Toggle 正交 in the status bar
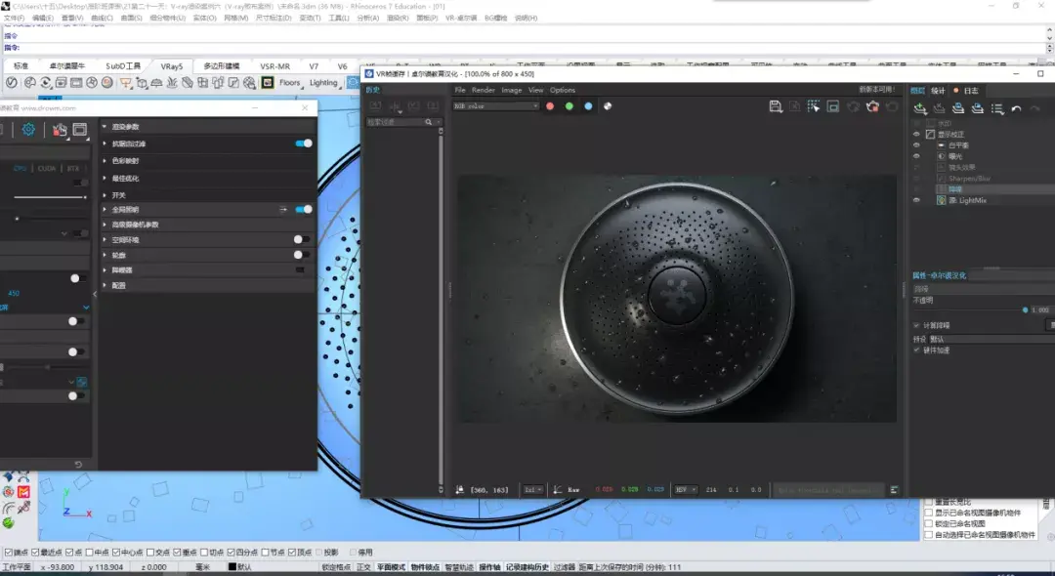The image size is (1055, 576). (363, 567)
